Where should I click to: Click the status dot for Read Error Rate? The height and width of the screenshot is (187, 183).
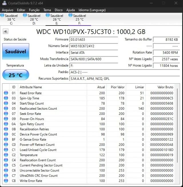click(6, 93)
